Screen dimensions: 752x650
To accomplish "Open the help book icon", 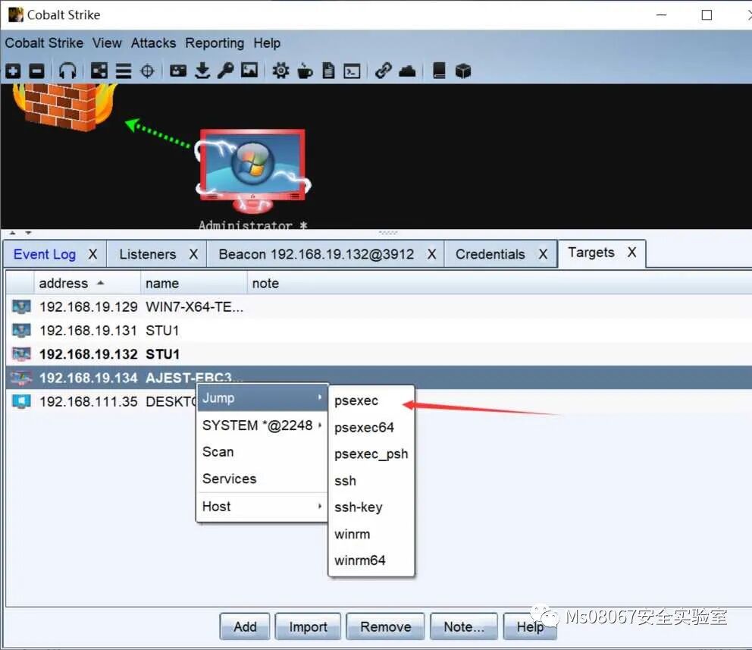I will click(439, 71).
